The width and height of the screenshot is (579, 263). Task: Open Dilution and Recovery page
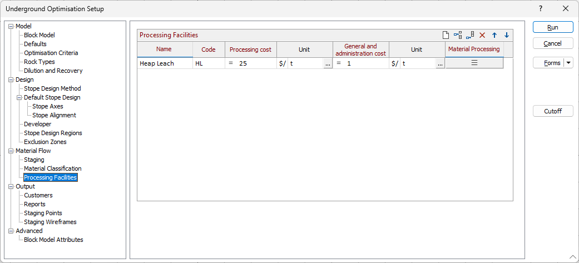[53, 71]
